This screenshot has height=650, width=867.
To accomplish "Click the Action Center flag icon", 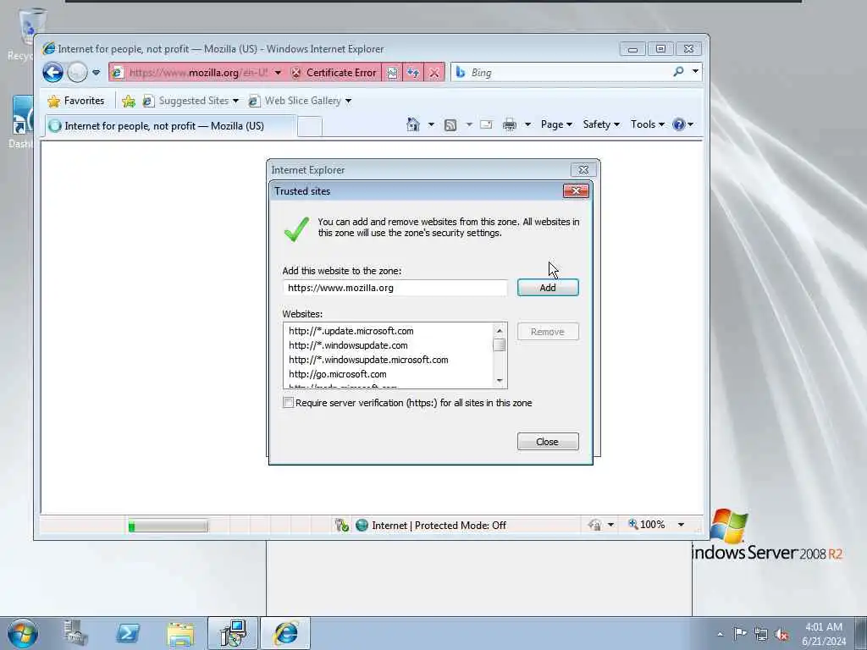I will [x=740, y=633].
